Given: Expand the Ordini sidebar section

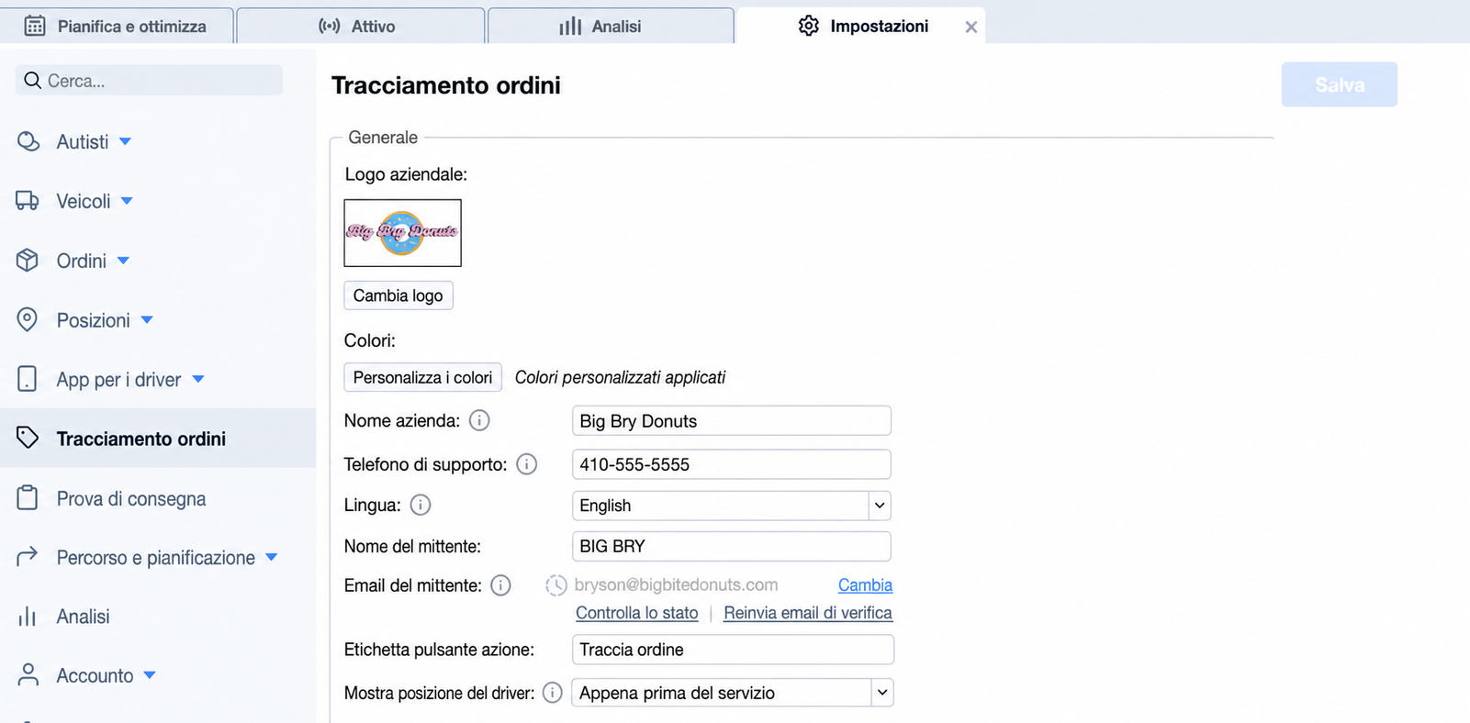Looking at the screenshot, I should coord(123,261).
